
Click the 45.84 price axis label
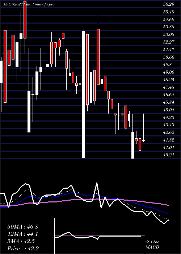tap(169, 102)
